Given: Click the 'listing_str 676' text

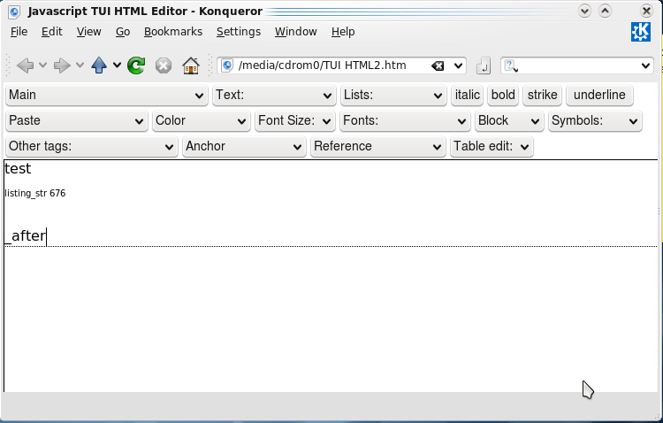Looking at the screenshot, I should tap(35, 193).
